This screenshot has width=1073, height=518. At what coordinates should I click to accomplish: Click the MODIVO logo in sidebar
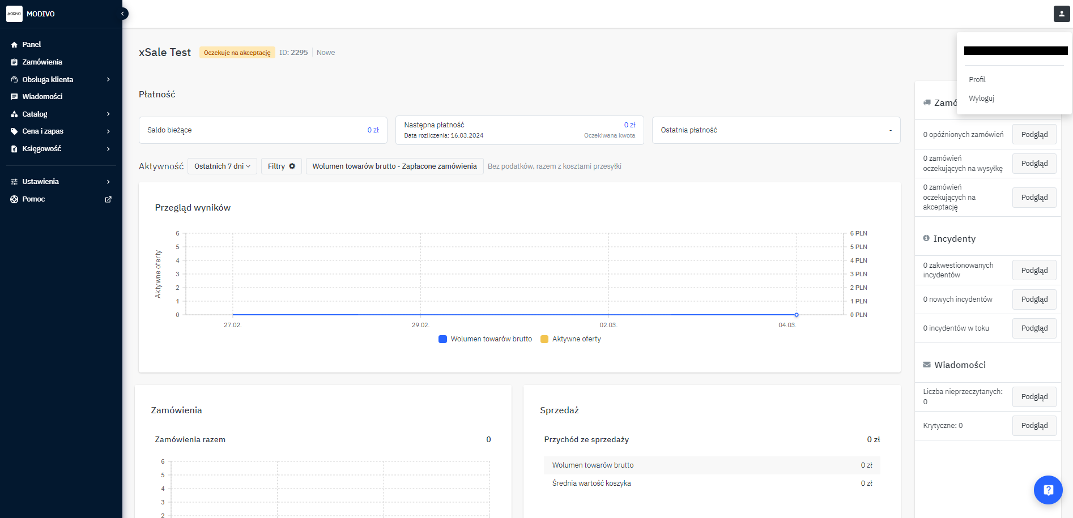click(15, 14)
